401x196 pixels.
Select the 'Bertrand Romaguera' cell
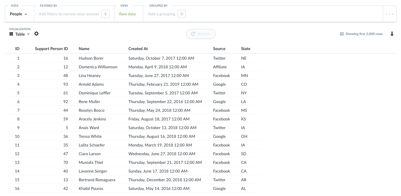pos(97,180)
